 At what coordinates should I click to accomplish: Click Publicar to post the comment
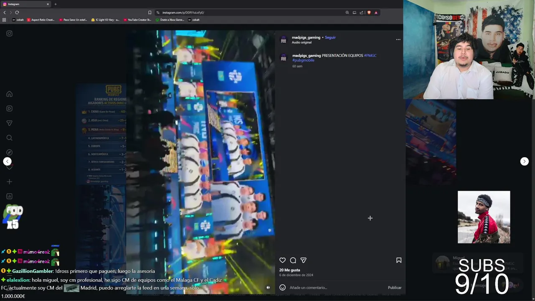tap(395, 288)
